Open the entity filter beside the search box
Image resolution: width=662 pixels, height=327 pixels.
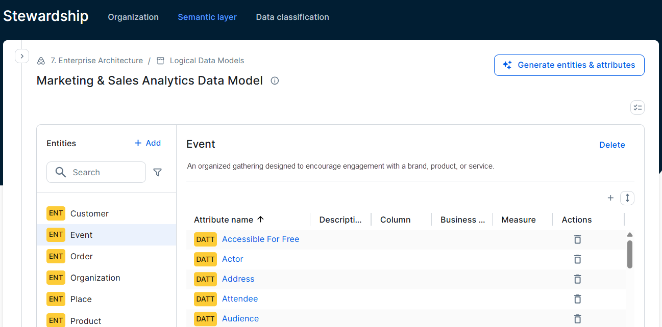158,172
